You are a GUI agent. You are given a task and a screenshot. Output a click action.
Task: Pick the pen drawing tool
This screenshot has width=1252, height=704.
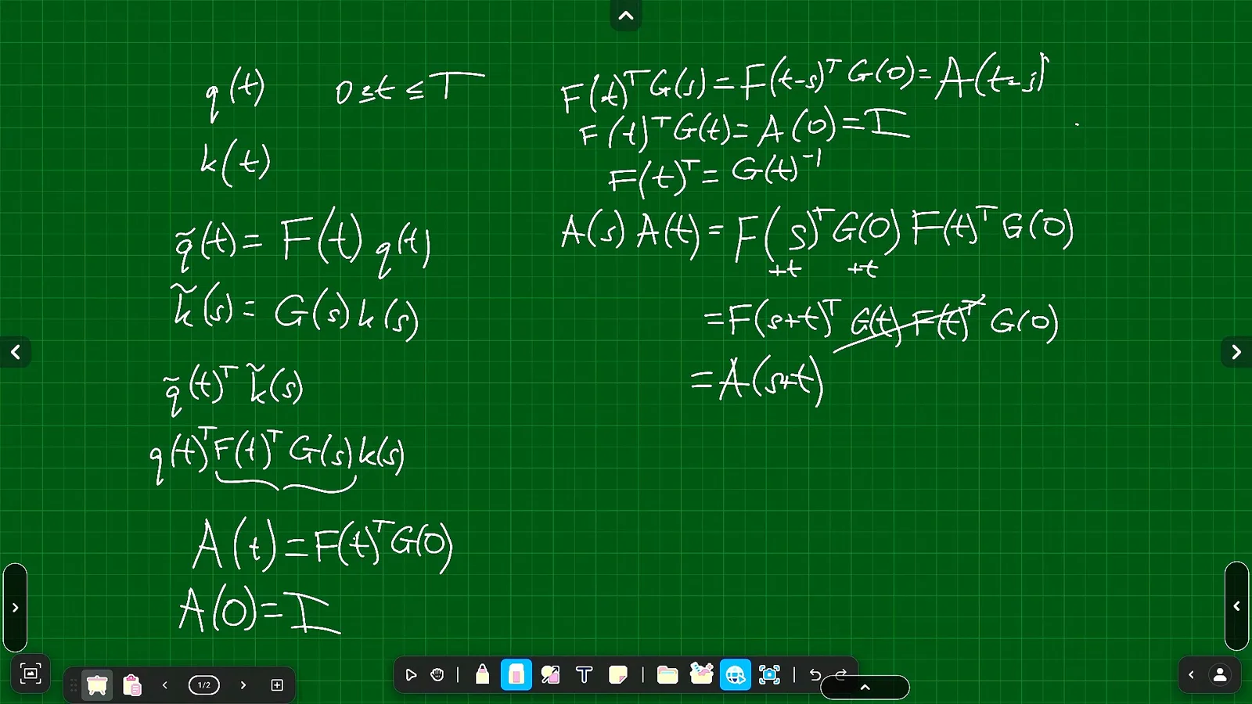(x=482, y=674)
